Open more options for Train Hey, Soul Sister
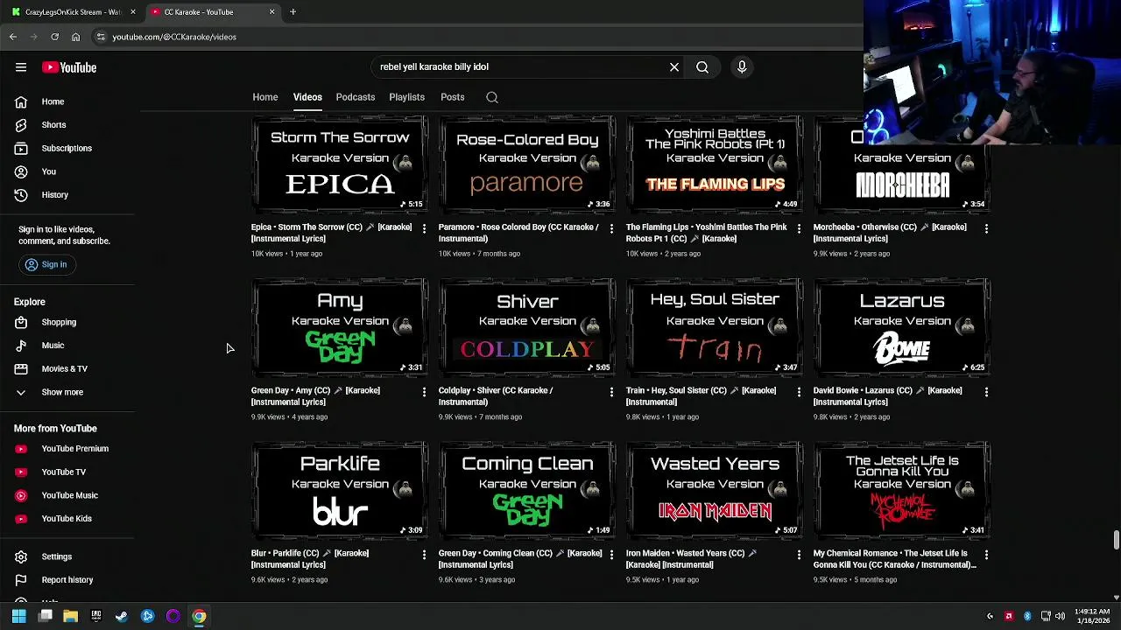The width and height of the screenshot is (1121, 630). coord(799,392)
